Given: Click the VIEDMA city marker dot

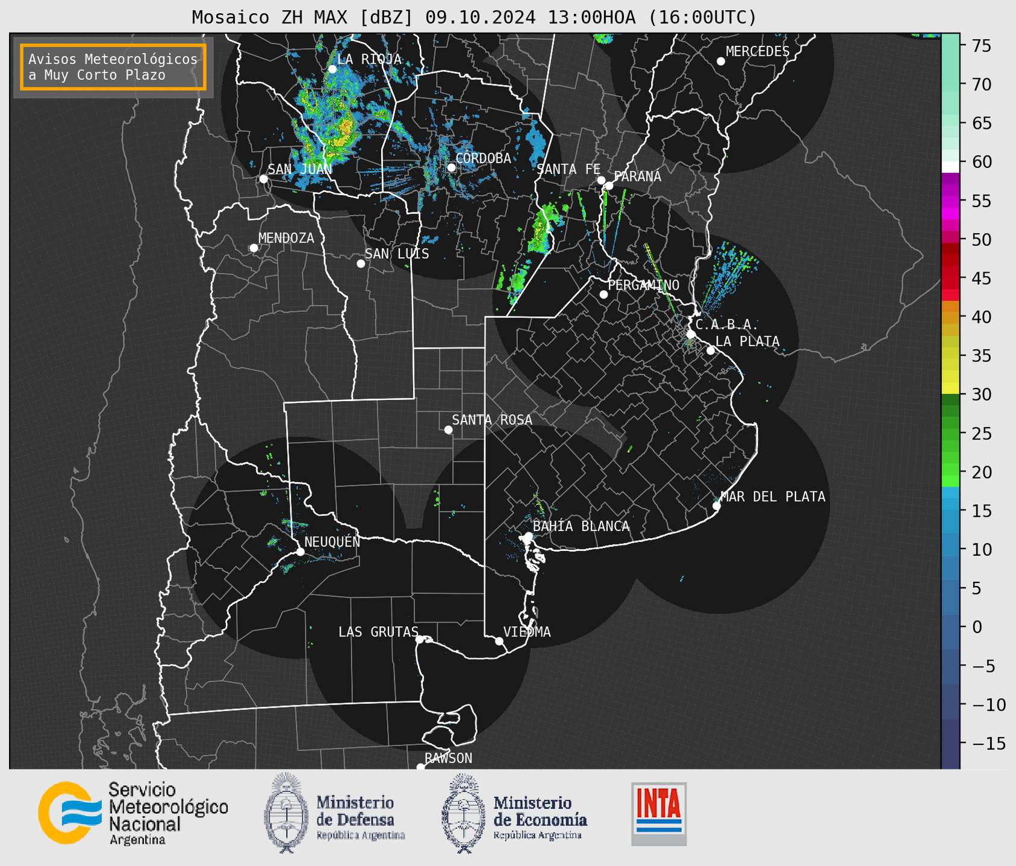Looking at the screenshot, I should 499,641.
